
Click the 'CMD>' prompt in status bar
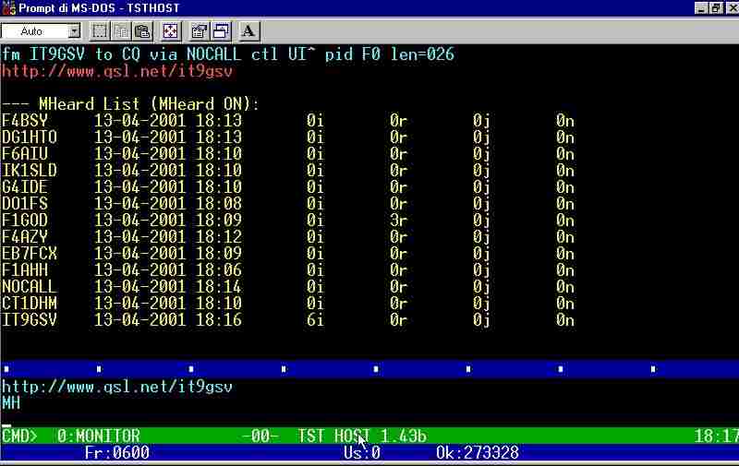(19, 436)
